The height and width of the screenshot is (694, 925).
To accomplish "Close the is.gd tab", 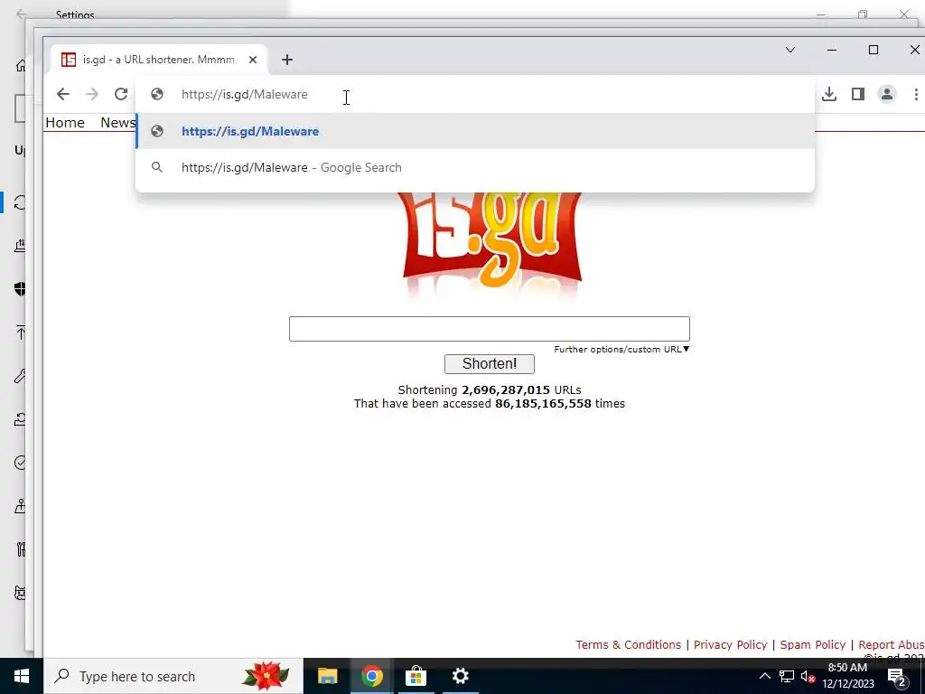I will [x=253, y=60].
